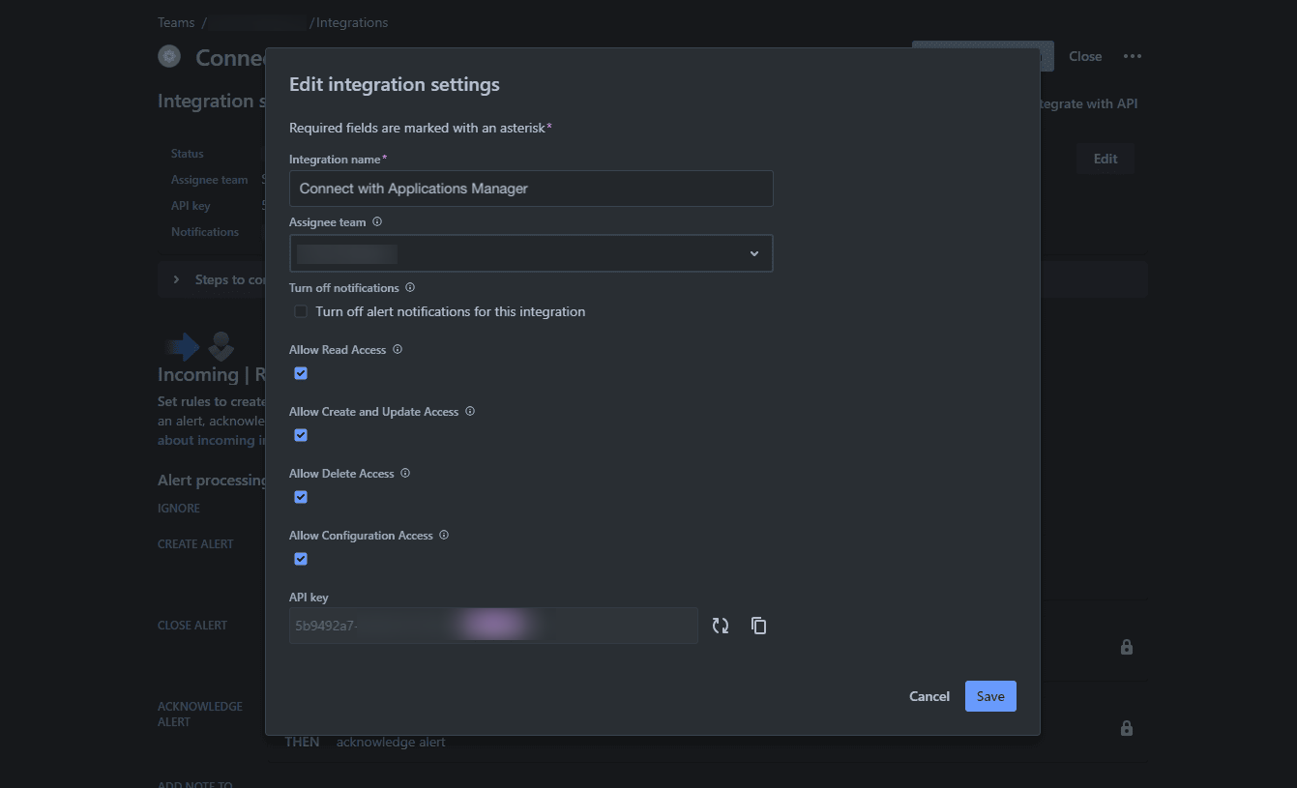Regenerate the API key with refresh icon

click(721, 626)
